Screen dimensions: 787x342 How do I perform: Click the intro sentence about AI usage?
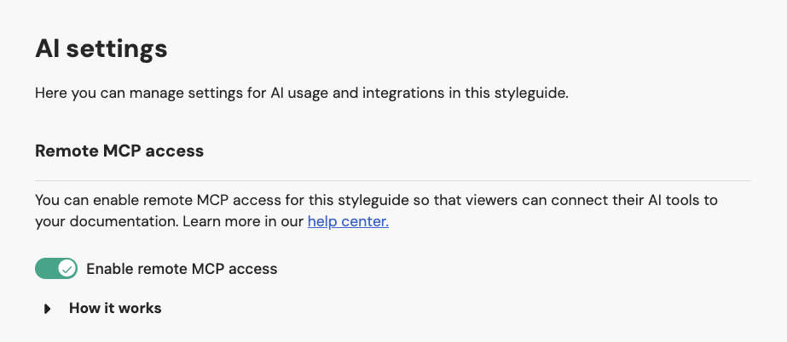coord(301,92)
